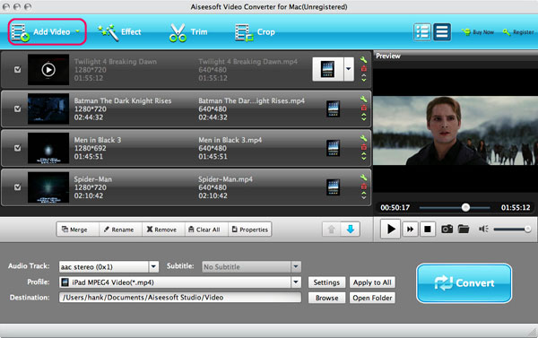Screen dimensions: 538x338
Task: Move selected item up with arrow button
Action: coord(332,230)
